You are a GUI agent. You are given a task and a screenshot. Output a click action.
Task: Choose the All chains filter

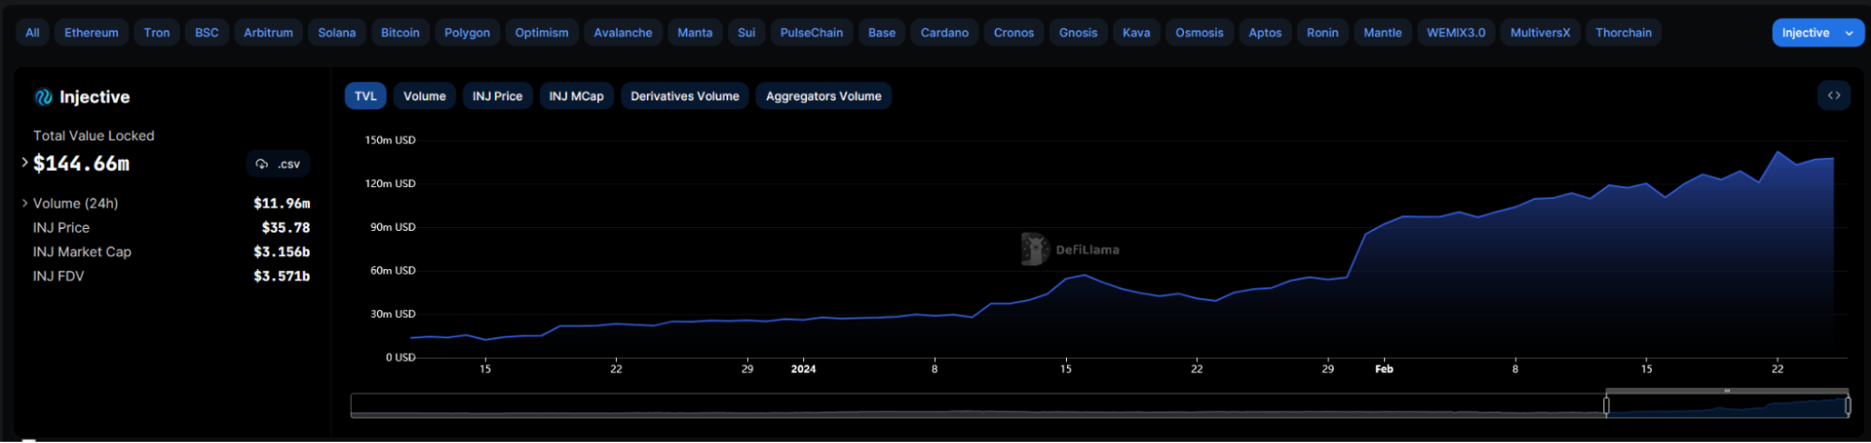point(32,33)
